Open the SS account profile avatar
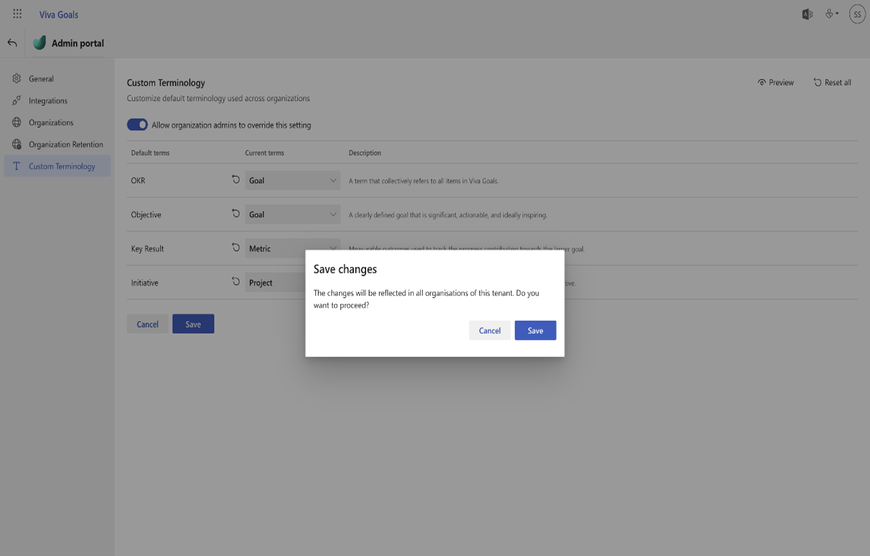This screenshot has width=870, height=556. [857, 14]
